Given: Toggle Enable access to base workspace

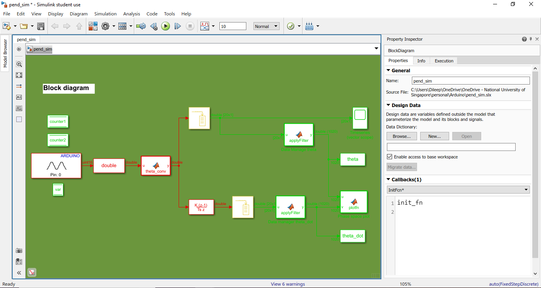Looking at the screenshot, I should pyautogui.click(x=390, y=157).
